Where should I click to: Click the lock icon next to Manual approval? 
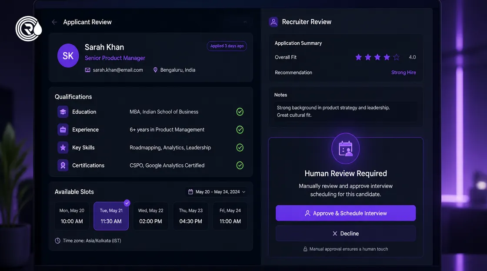tap(305, 249)
